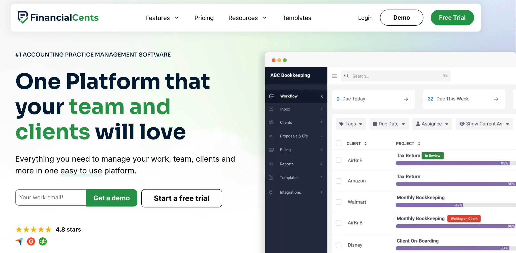
Task: Click the Free Trial button
Action: click(x=452, y=18)
